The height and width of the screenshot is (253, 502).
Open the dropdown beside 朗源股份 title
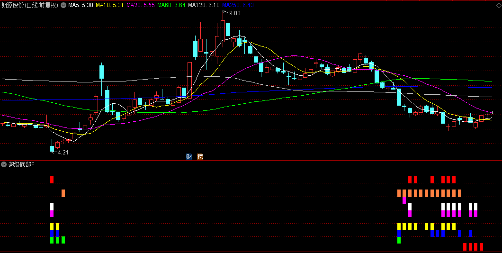[x=63, y=5]
